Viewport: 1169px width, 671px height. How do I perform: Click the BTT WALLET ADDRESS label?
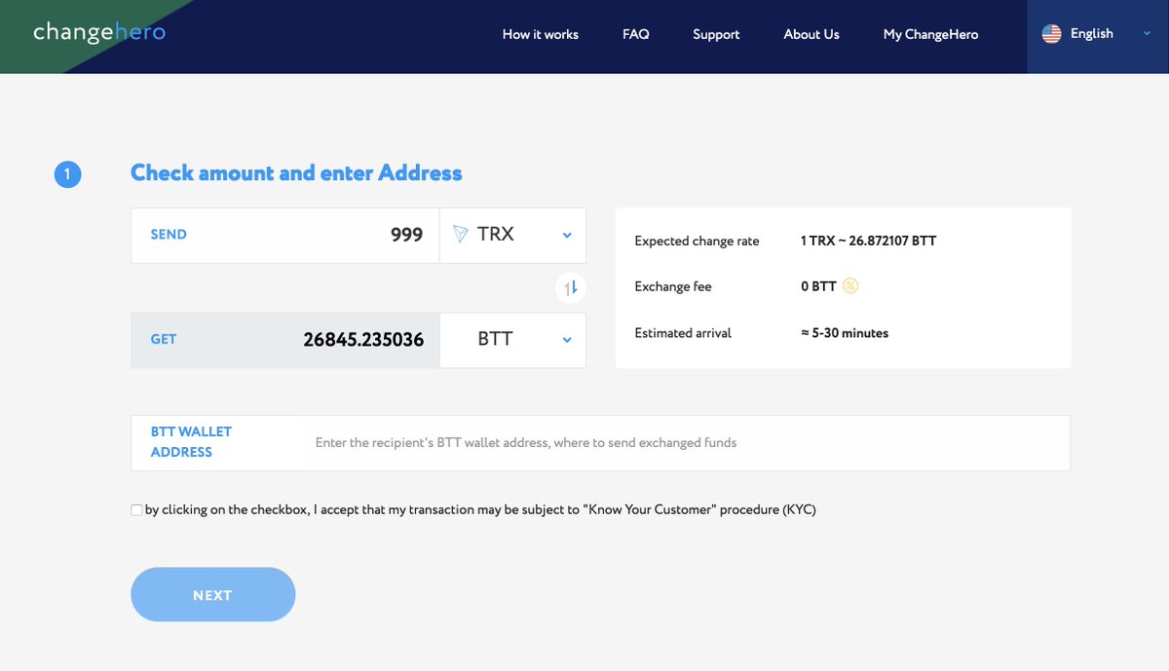(191, 442)
